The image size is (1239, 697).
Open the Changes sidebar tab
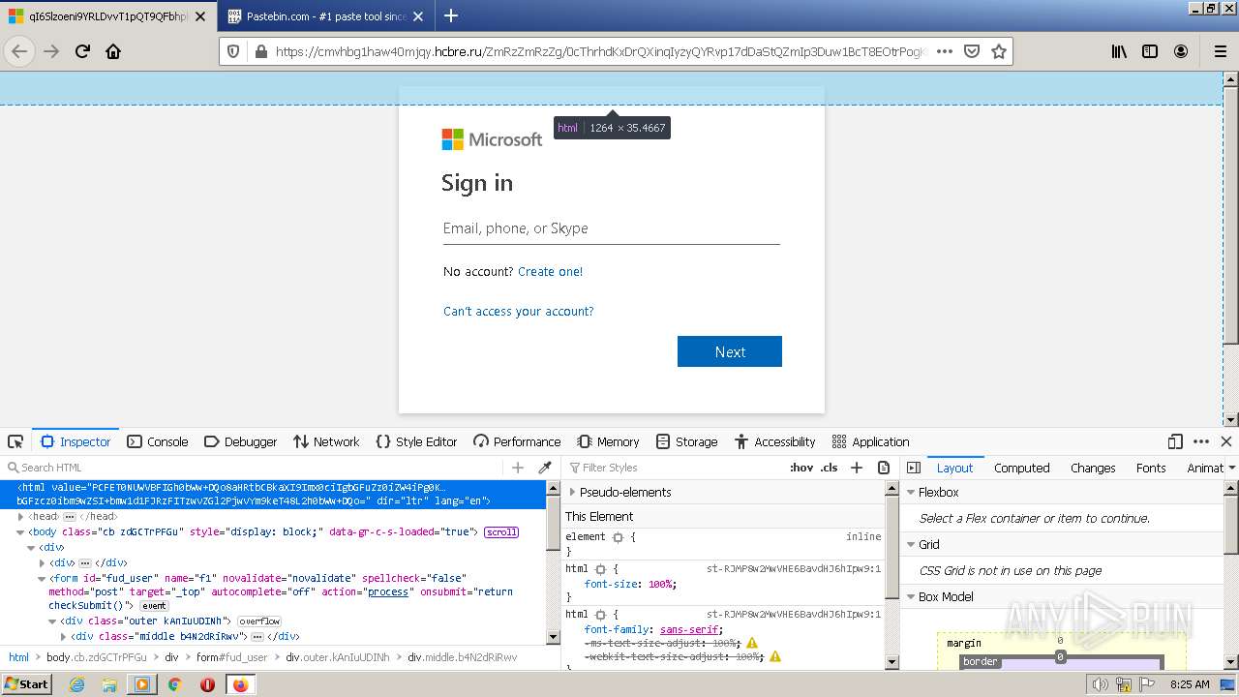(x=1093, y=468)
